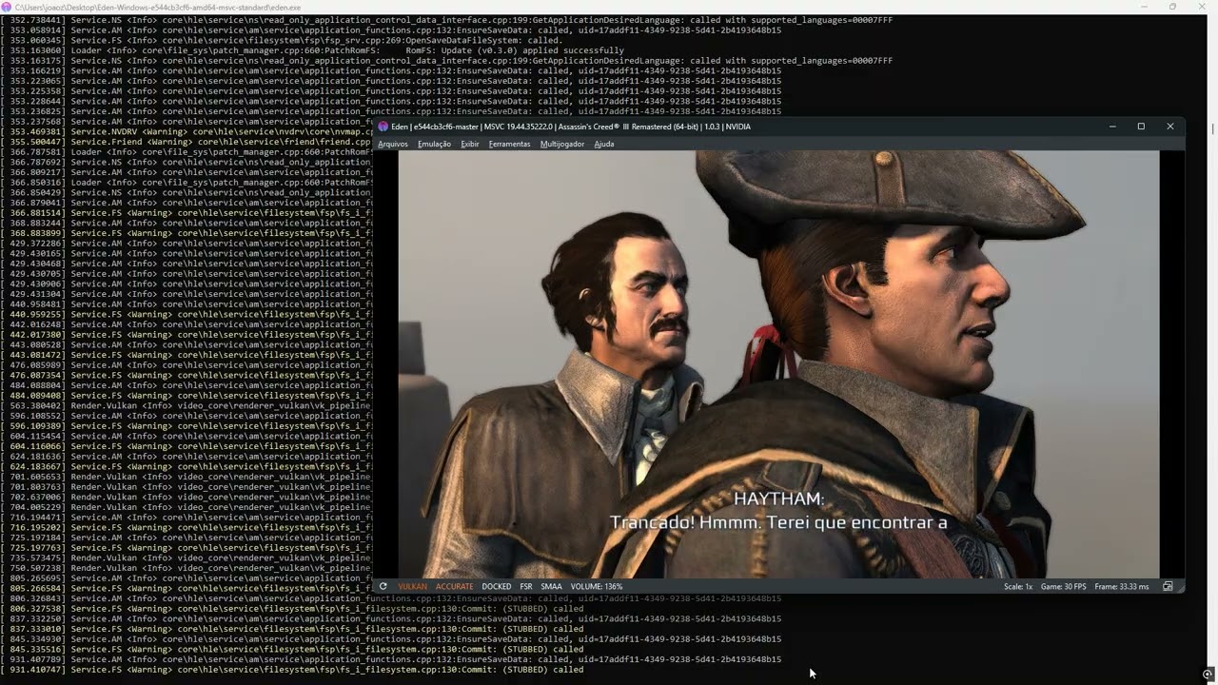Open the Arquivos menu
Viewport: 1218px width, 685px height.
(x=392, y=144)
